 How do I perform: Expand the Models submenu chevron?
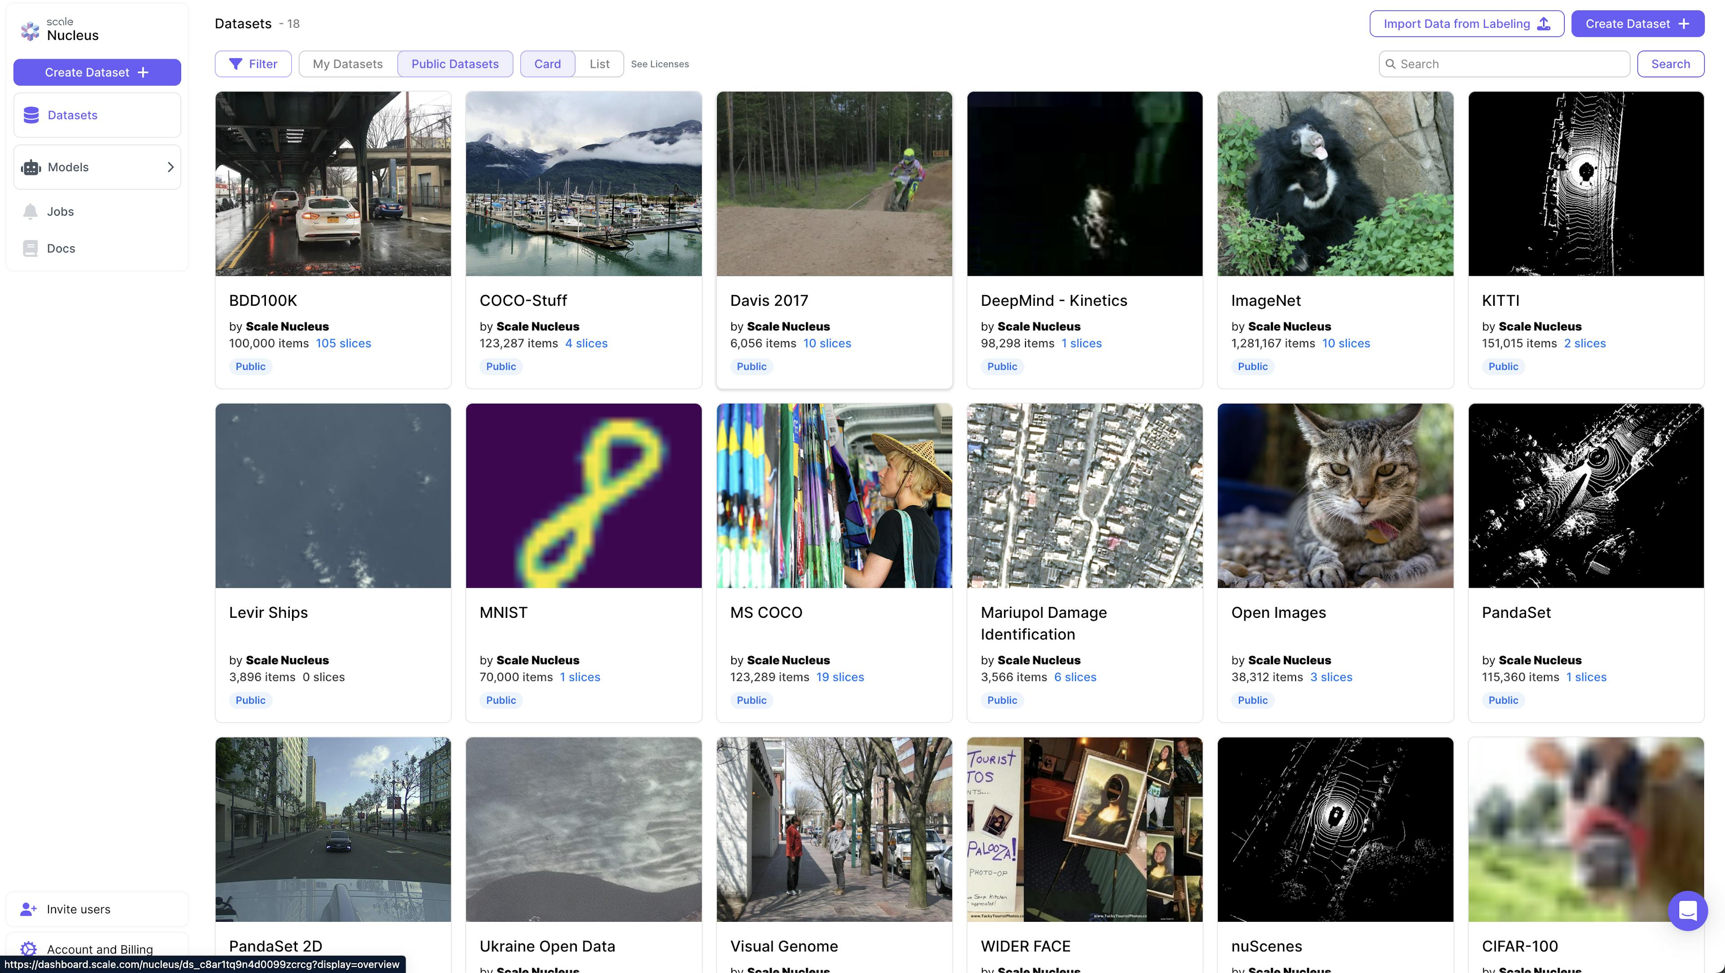170,167
